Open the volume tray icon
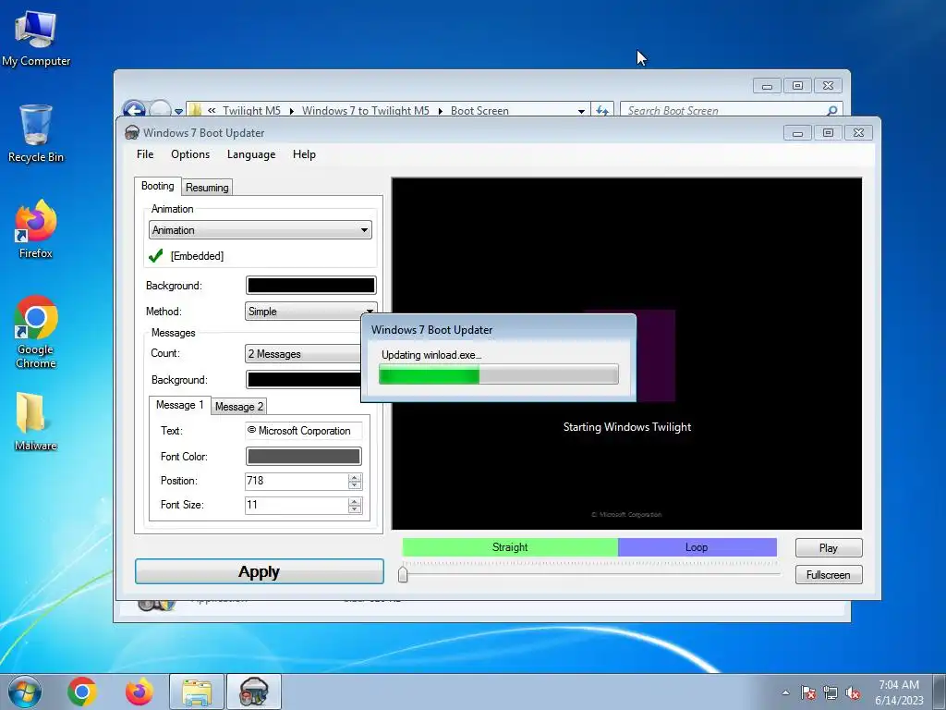Screen dimensions: 946x710 click(853, 692)
